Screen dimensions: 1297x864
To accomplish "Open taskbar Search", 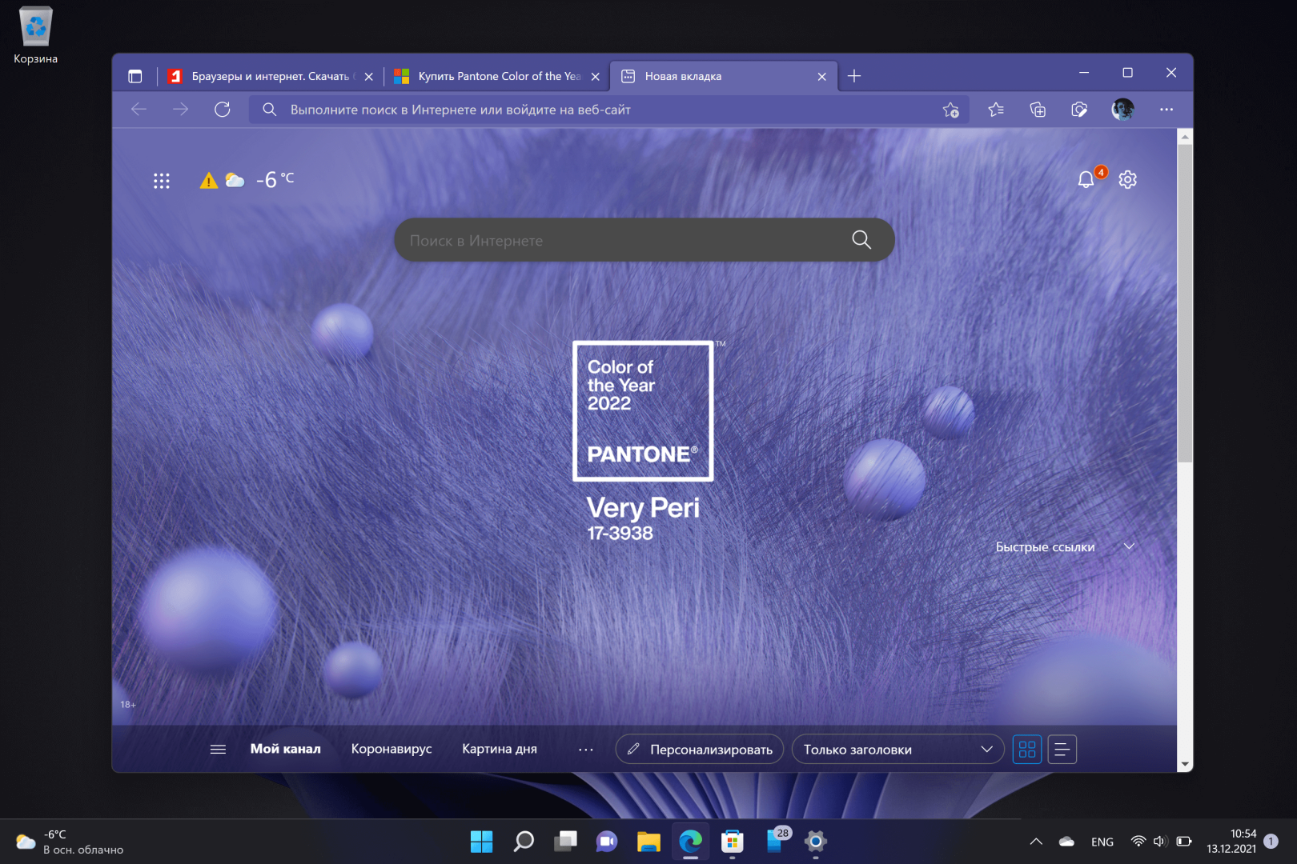I will (x=524, y=842).
